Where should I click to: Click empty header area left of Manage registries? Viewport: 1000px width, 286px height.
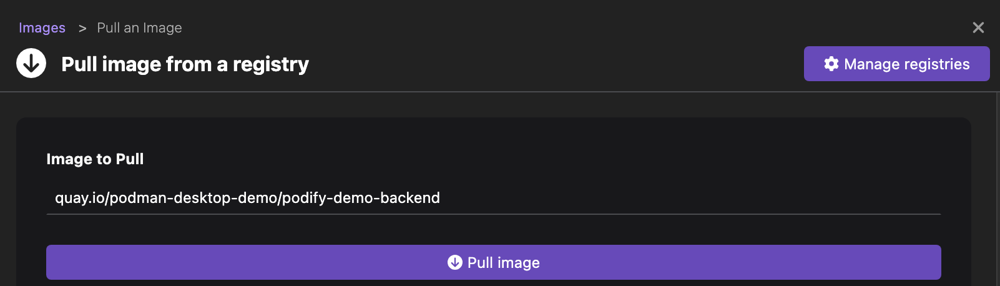pyautogui.click(x=562, y=64)
